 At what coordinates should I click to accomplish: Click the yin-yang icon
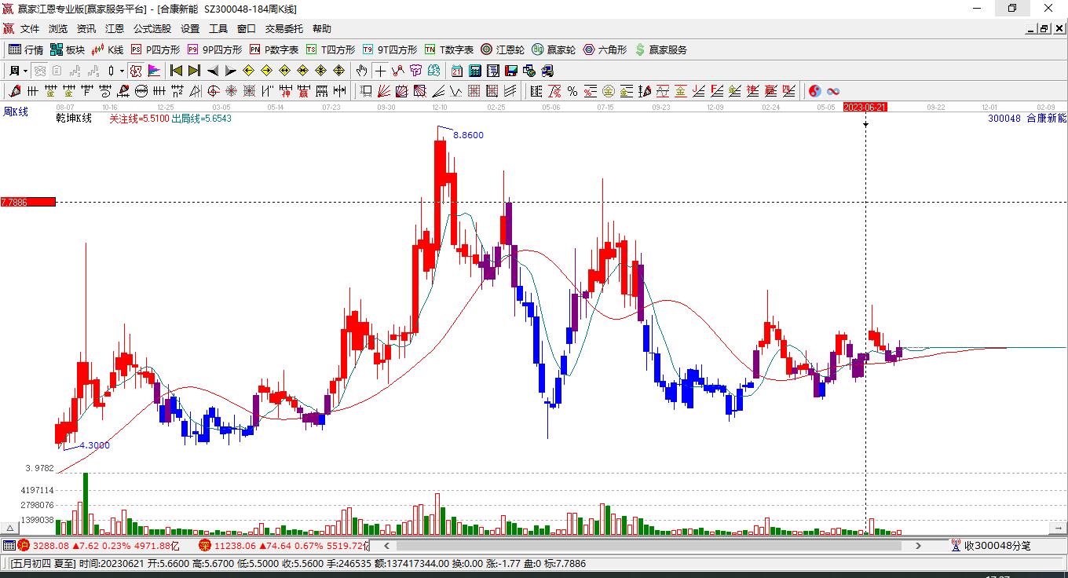[815, 91]
